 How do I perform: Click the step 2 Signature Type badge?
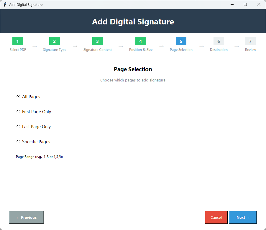pos(54,41)
